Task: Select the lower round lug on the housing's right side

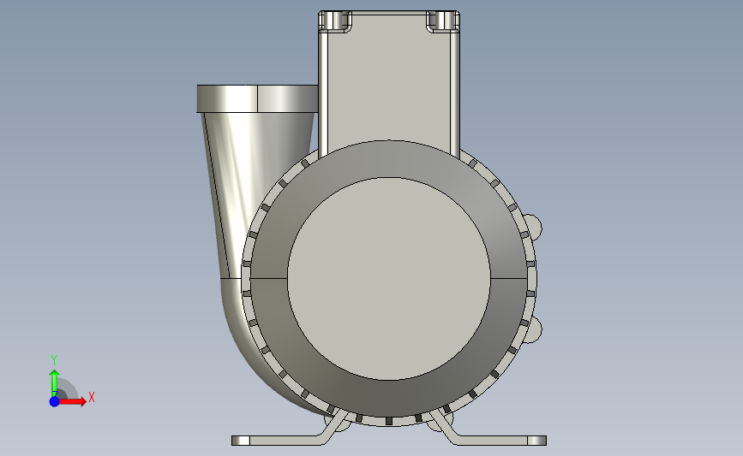Action: [x=534, y=330]
